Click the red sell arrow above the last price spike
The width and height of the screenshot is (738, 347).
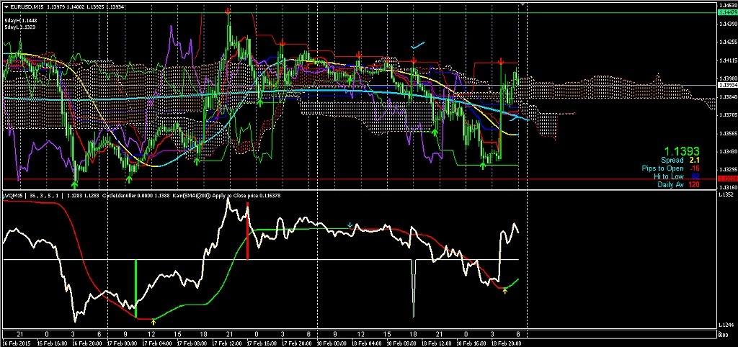point(502,61)
